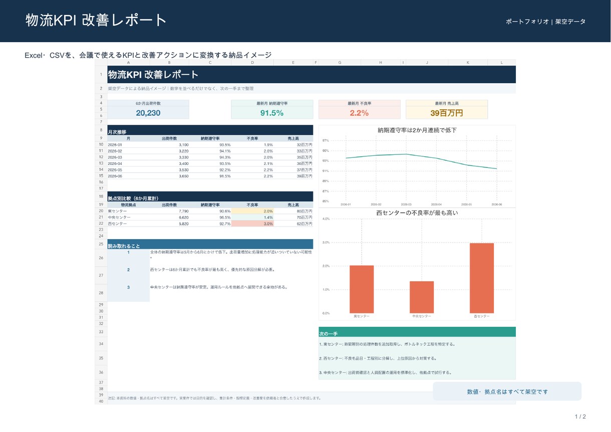Click insight 3 text about 中央センター
Image resolution: width=611 pixels, height=432 pixels.
tap(218, 287)
